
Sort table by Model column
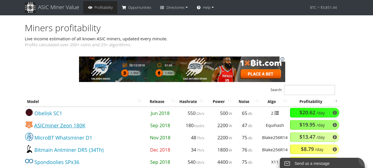(84, 101)
